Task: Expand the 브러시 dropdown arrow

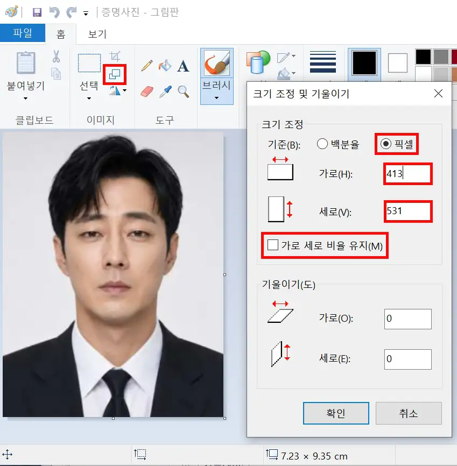Action: tap(216, 98)
